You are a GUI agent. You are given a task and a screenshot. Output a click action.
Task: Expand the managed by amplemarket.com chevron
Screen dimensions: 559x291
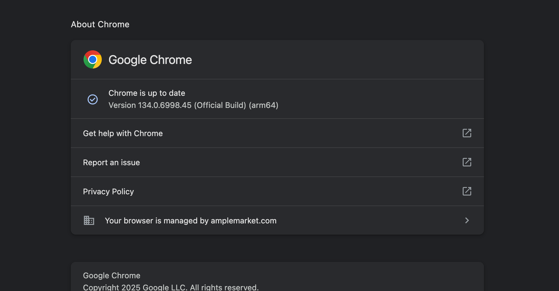pos(467,220)
